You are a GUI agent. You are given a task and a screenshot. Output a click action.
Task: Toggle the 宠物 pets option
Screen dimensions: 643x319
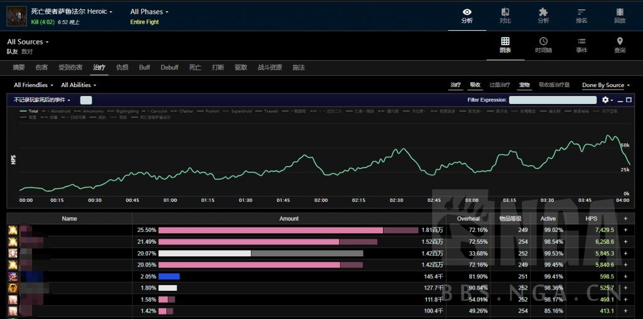click(524, 85)
